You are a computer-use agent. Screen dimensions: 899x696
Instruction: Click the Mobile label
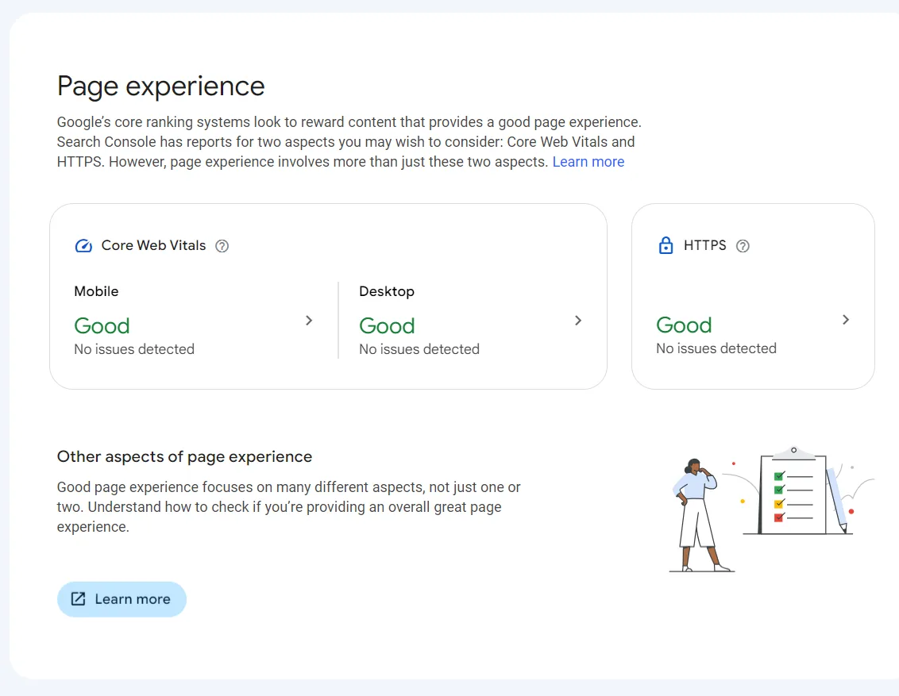[96, 291]
